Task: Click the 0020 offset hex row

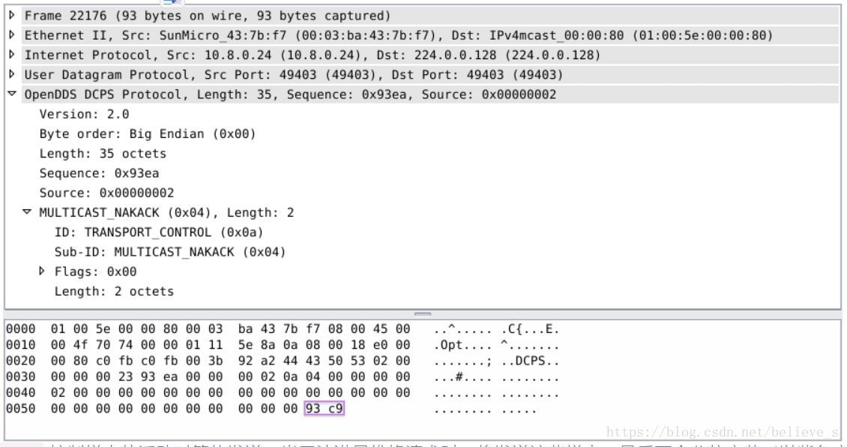Action: (283, 361)
